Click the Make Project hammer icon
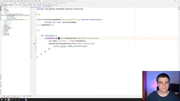Image resolution: width=180 pixels, height=101 pixels. [11, 3]
